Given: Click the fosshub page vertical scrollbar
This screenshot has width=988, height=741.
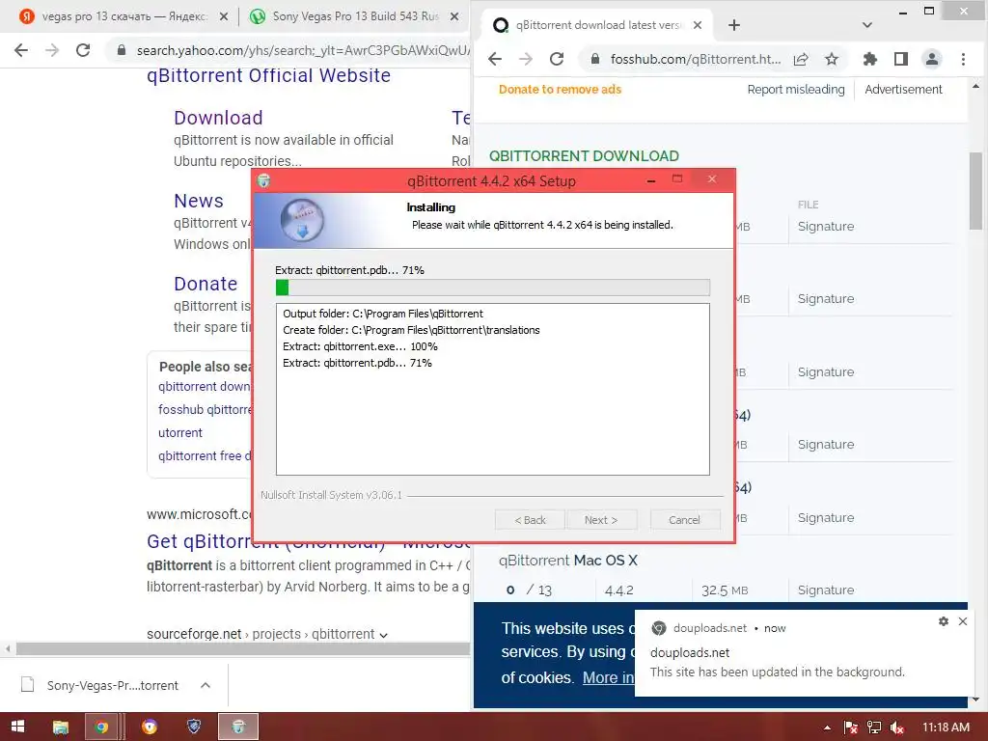Looking at the screenshot, I should pos(975,191).
